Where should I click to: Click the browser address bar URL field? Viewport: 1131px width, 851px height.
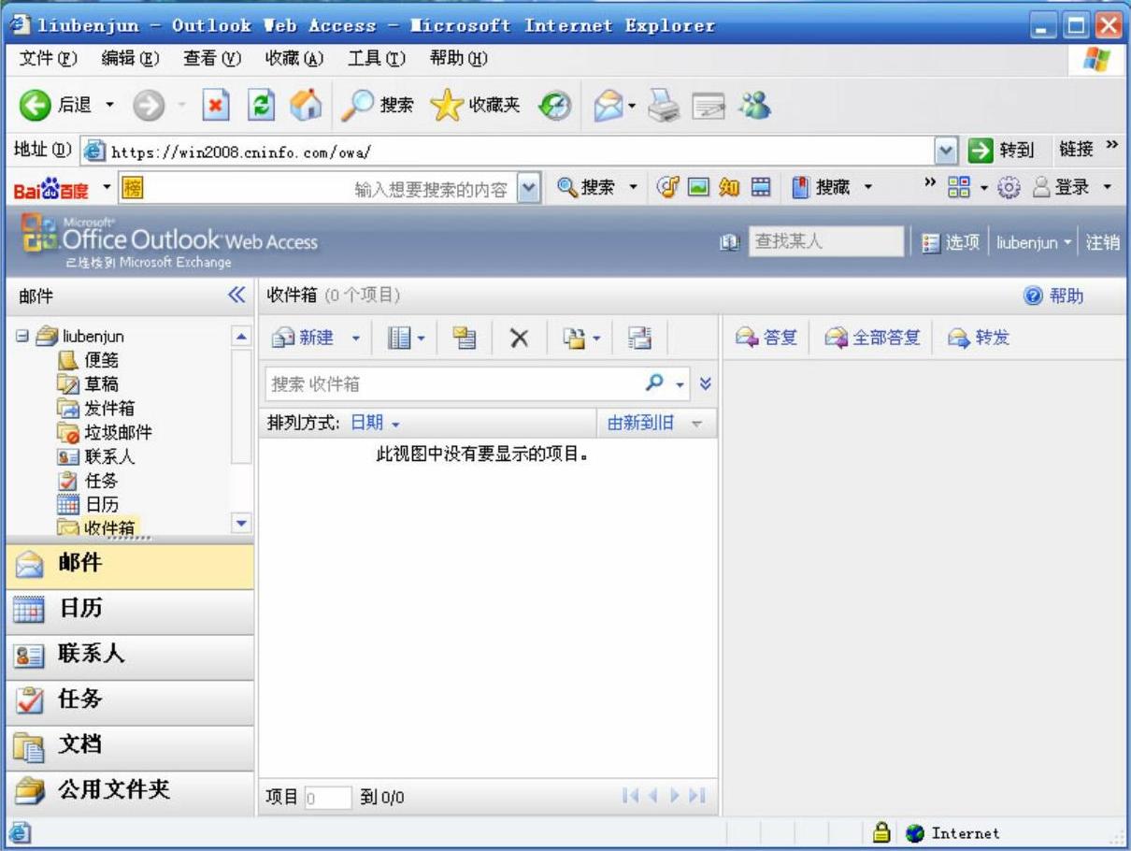coord(509,150)
